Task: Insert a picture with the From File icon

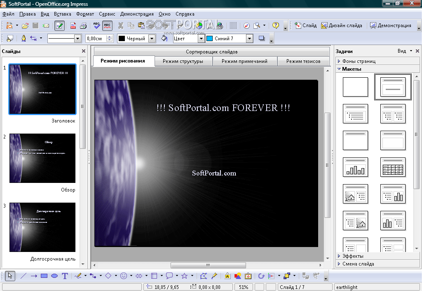Action: 238,276
